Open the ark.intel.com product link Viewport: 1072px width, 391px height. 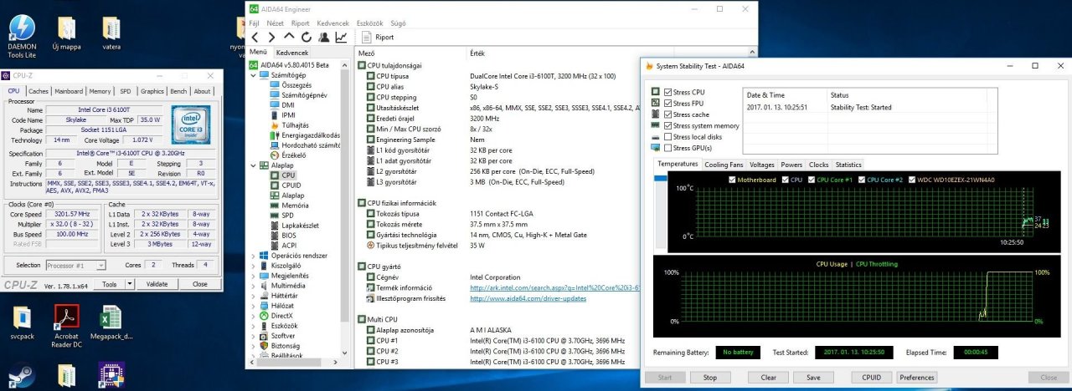[555, 287]
